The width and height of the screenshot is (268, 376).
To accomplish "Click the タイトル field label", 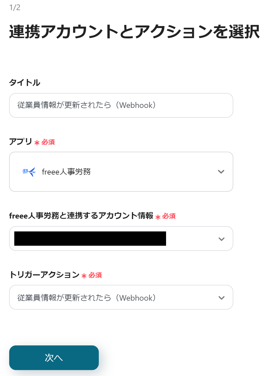I will (25, 83).
